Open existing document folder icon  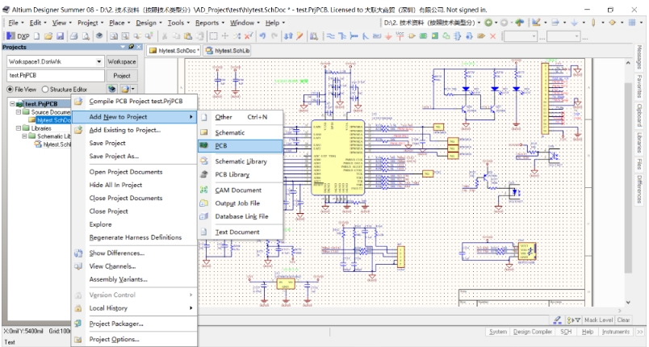(48, 36)
